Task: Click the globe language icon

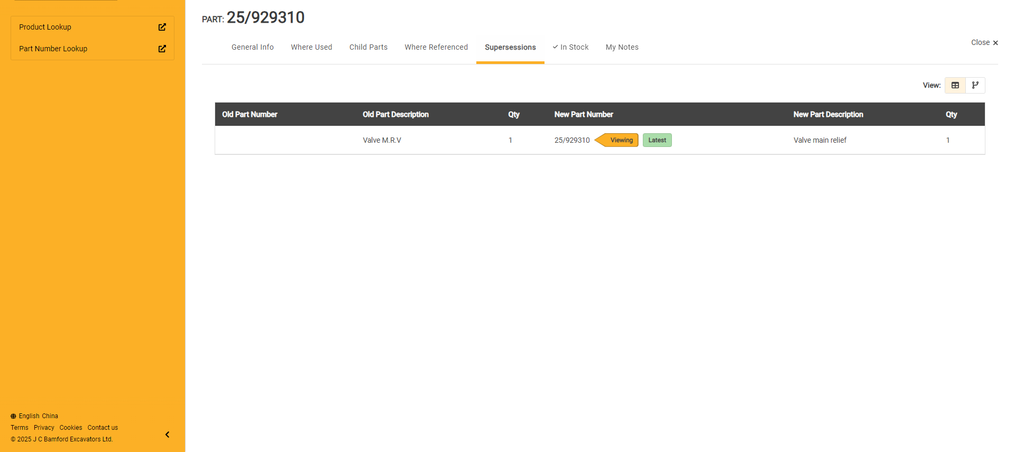Action: click(x=13, y=416)
